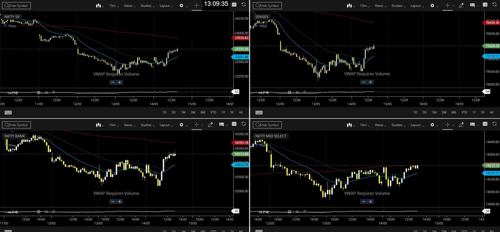500x232 pixels.
Task: Refresh the NIFTY BANK chart
Action: click(x=244, y=124)
